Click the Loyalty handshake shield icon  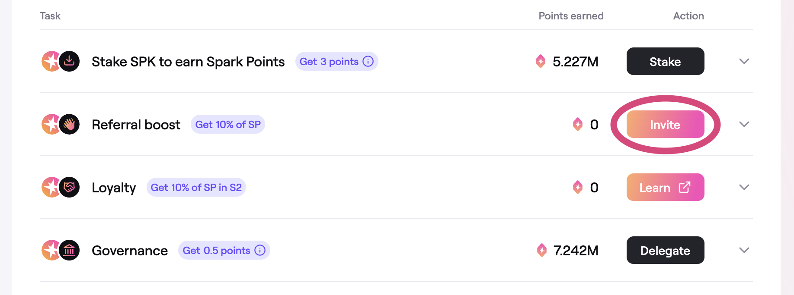[69, 187]
